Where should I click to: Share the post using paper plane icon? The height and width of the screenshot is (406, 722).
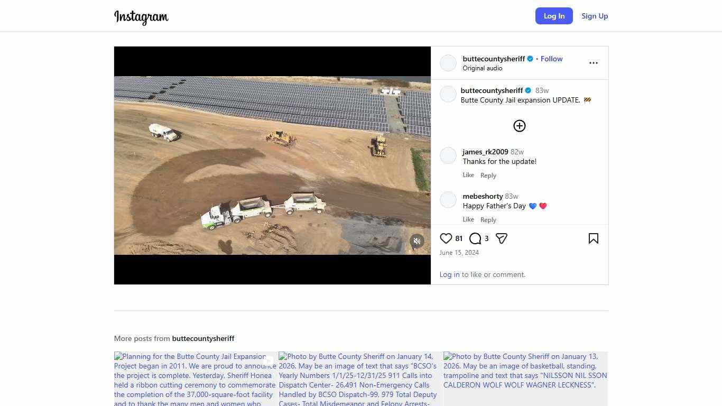pyautogui.click(x=502, y=238)
